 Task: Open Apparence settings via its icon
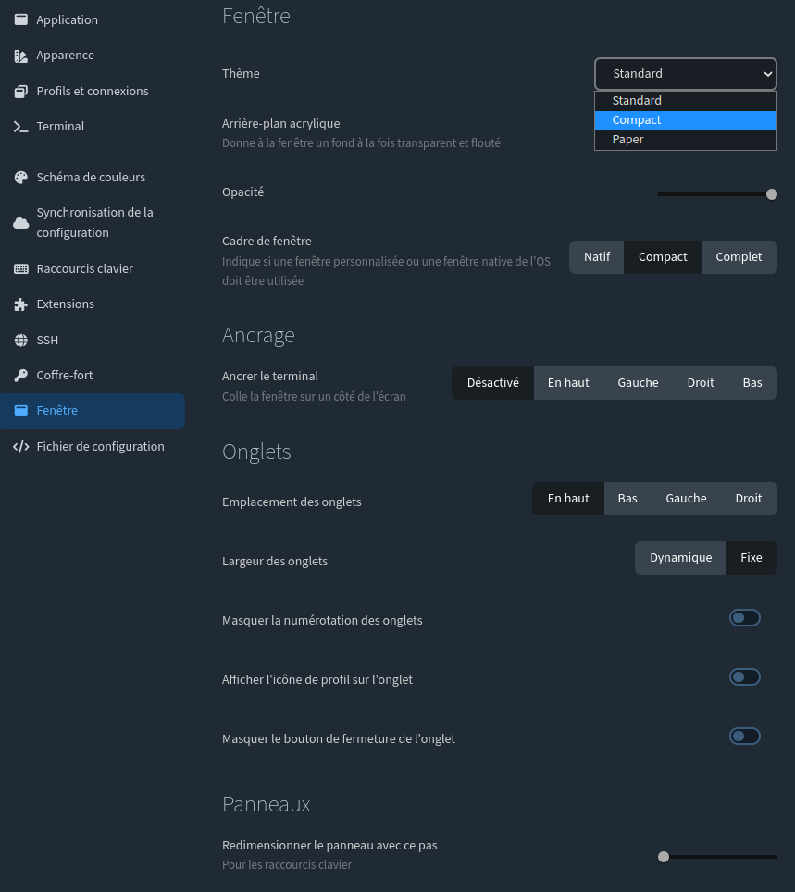[20, 56]
